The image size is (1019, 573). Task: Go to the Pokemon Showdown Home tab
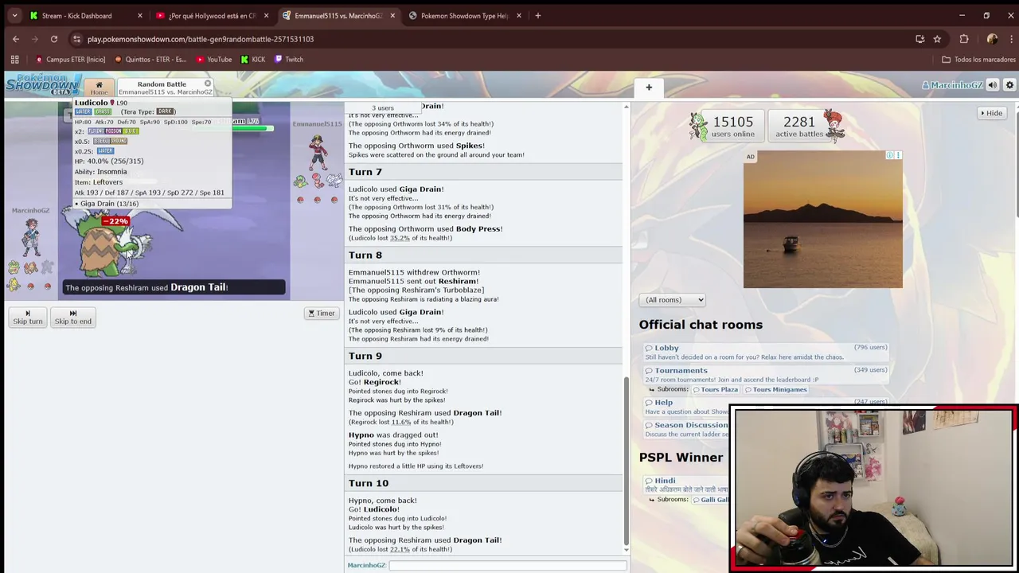tap(99, 88)
